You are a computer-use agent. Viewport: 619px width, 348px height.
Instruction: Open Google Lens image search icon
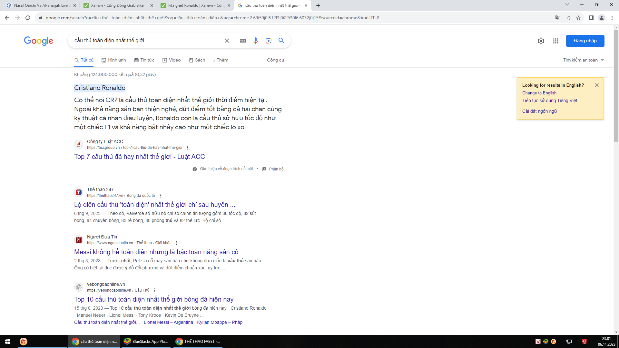click(x=268, y=41)
